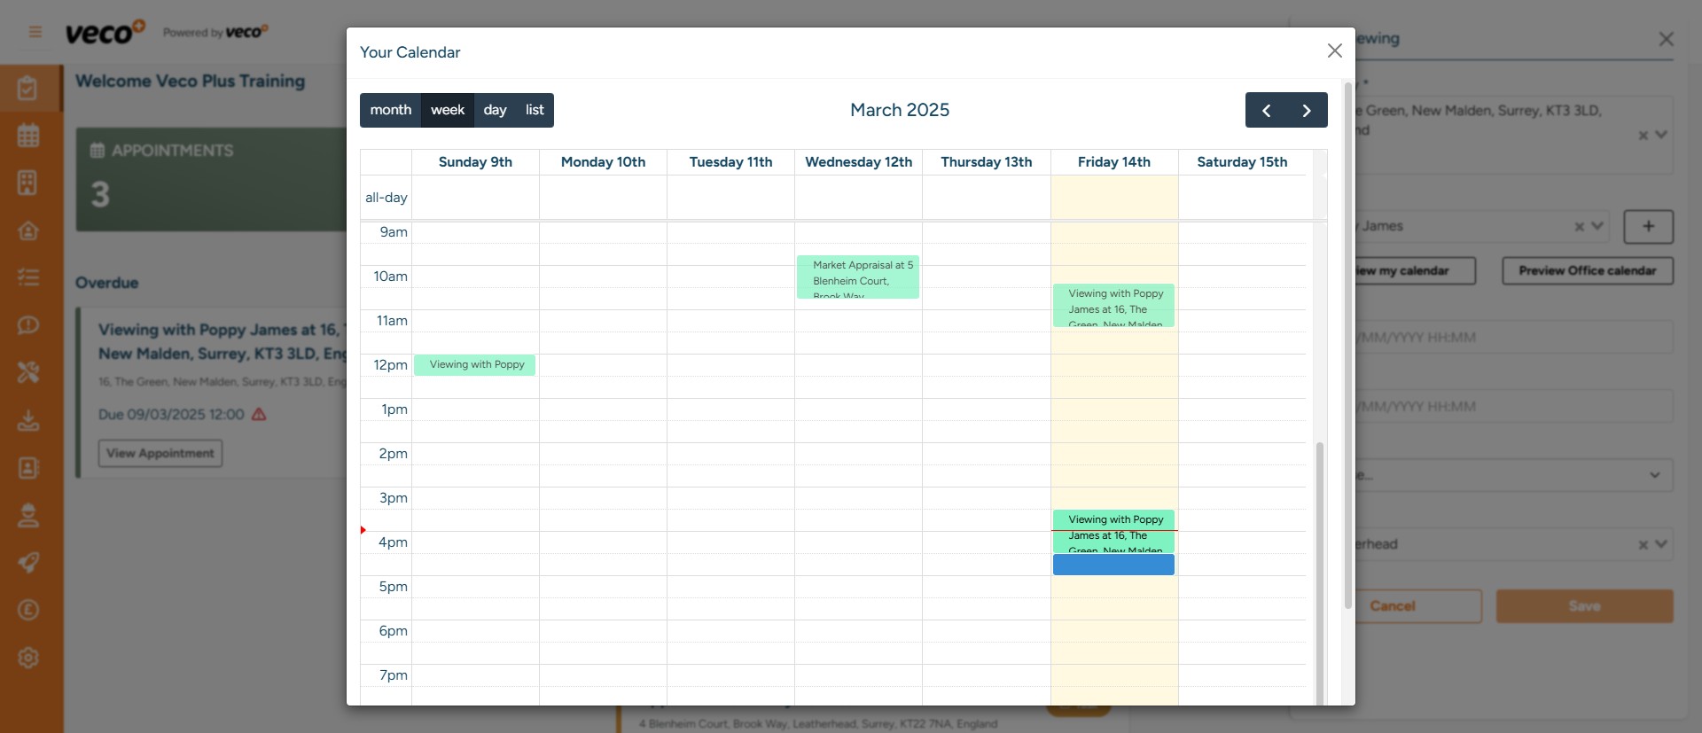Open the Friday 10am Viewing with Poppy James event
Screen dimensions: 1702x733
pos(1113,306)
